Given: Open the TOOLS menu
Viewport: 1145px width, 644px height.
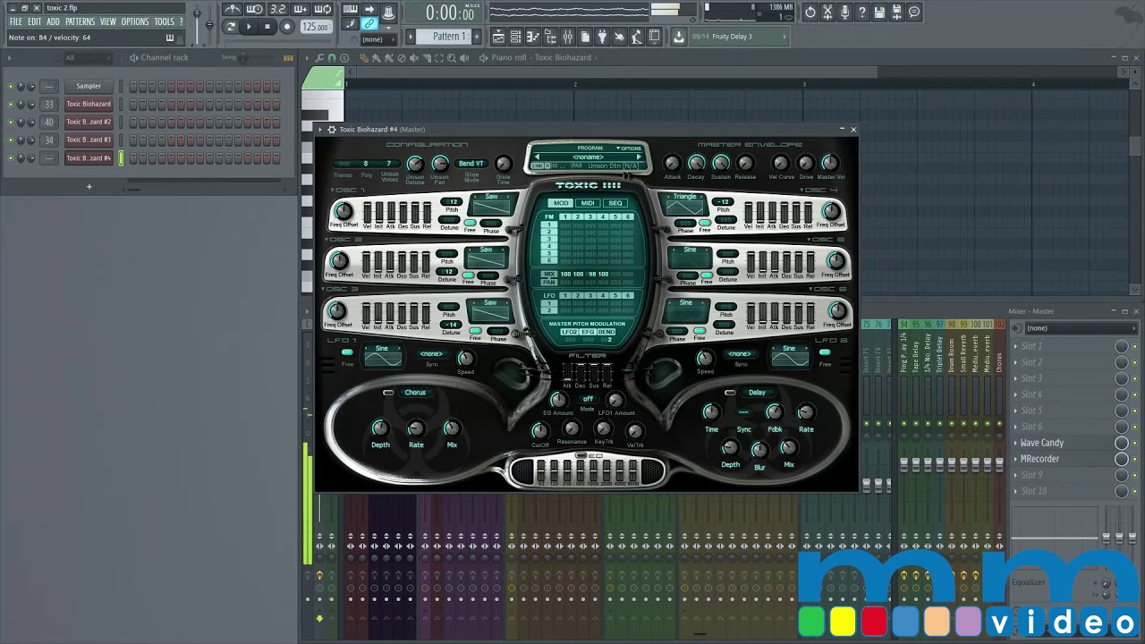Looking at the screenshot, I should click(164, 21).
